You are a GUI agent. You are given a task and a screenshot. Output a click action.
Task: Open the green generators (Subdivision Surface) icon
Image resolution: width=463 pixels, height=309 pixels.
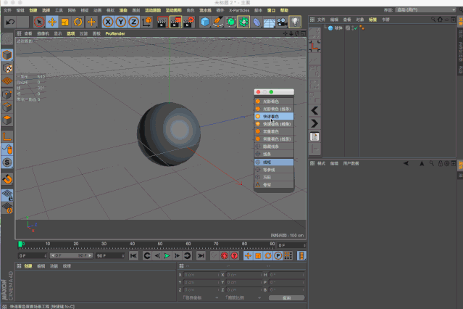pos(231,22)
